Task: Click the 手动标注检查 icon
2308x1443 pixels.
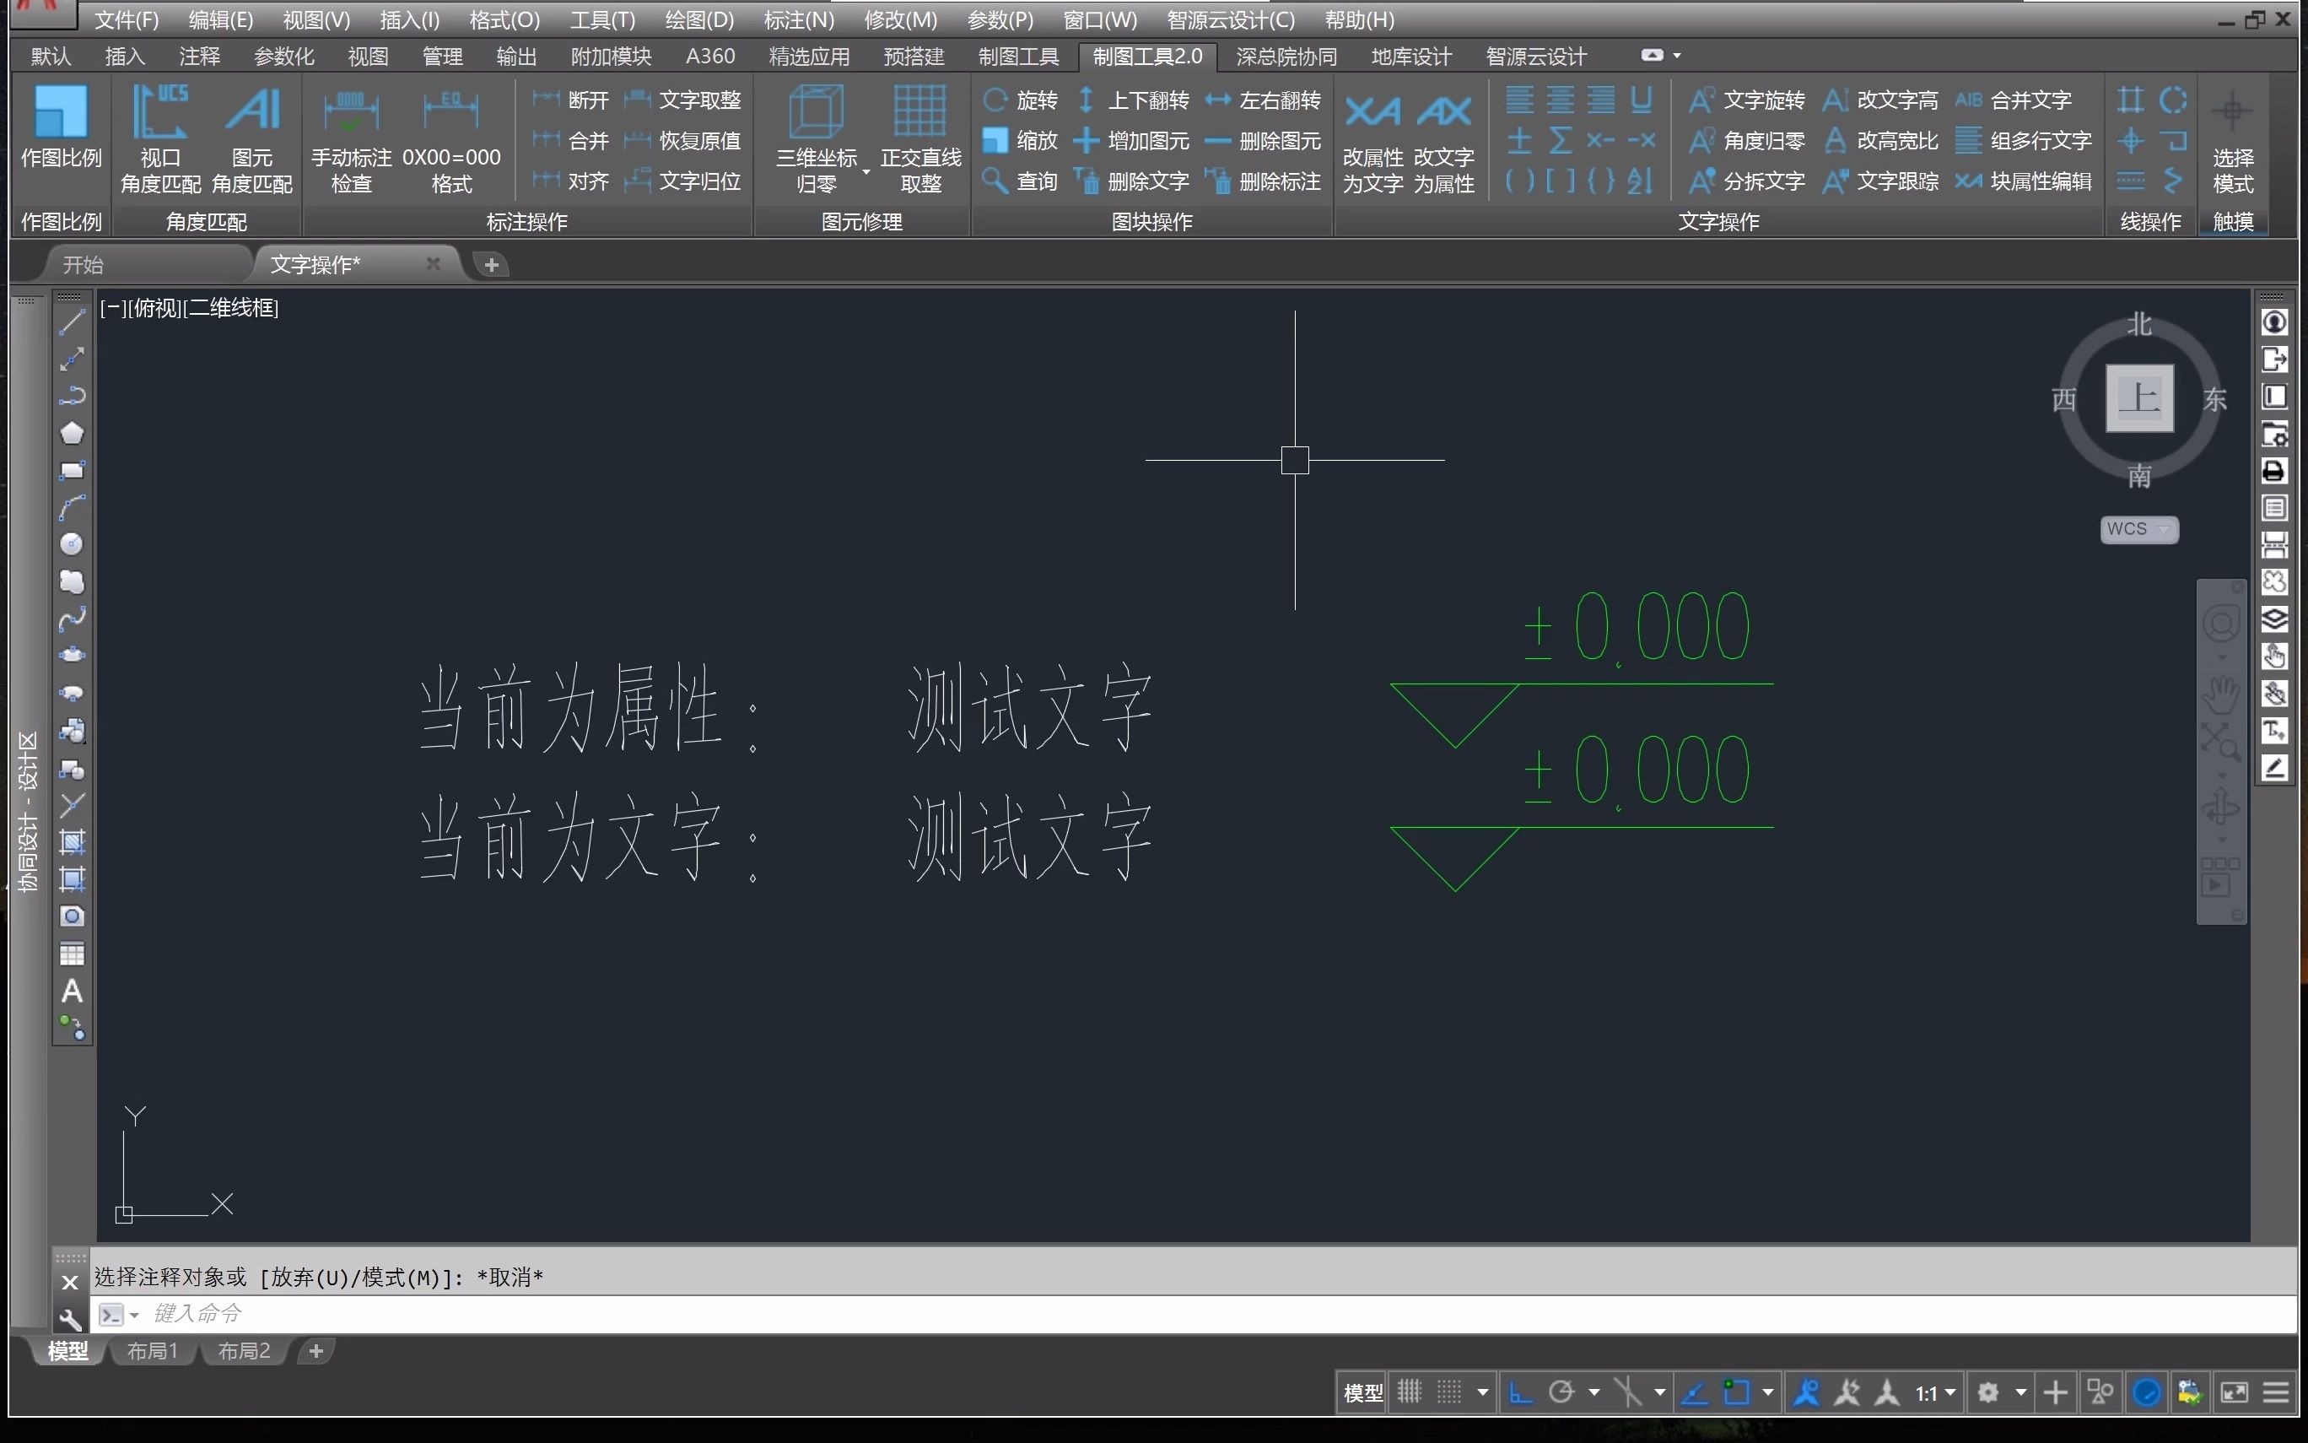Action: [x=350, y=111]
